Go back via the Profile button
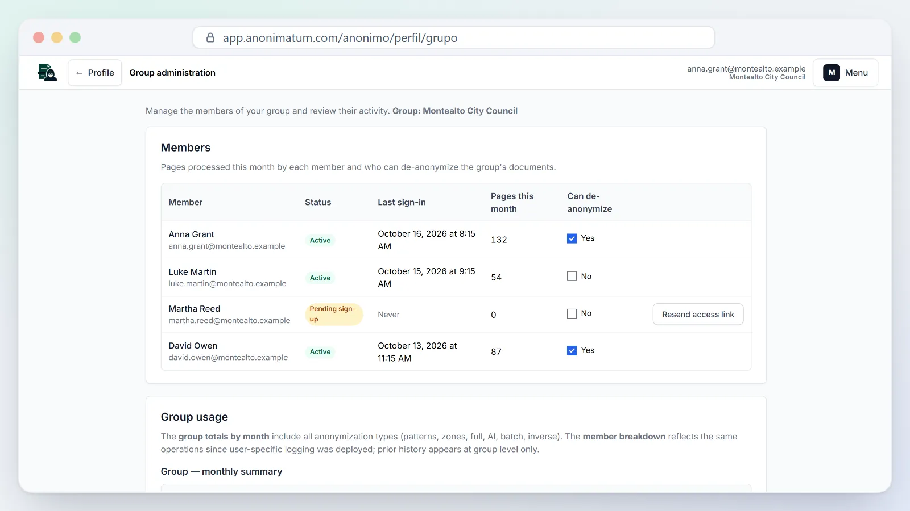Viewport: 910px width, 511px height. point(95,73)
